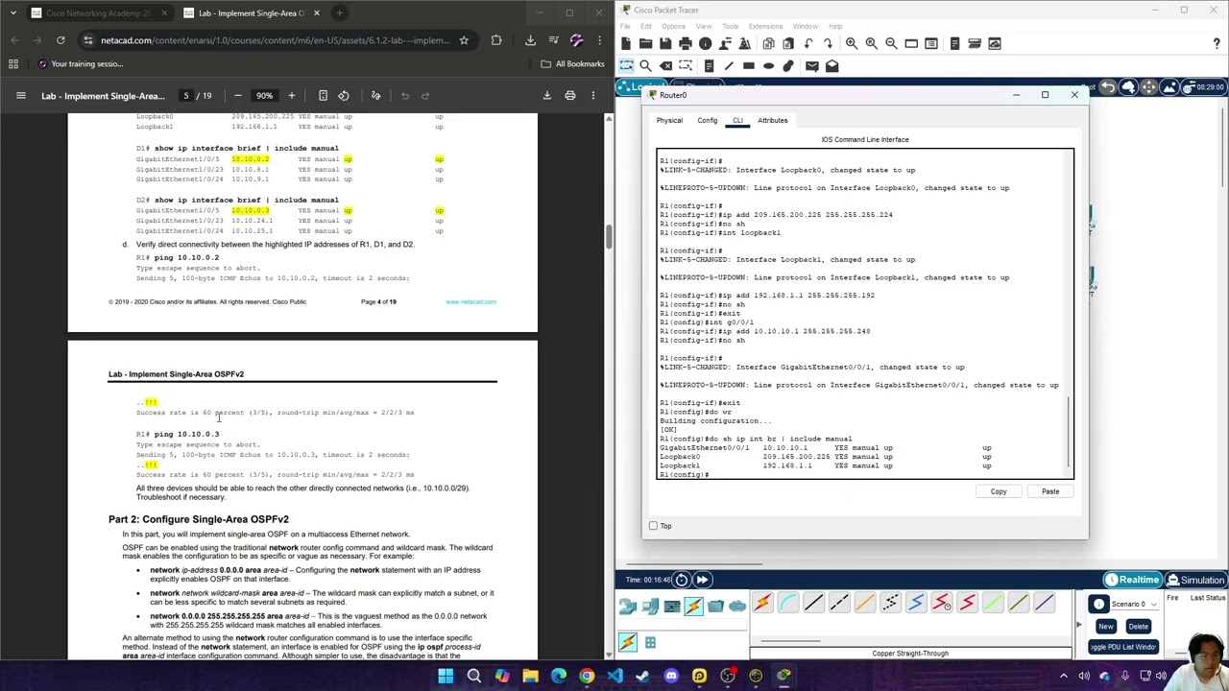Click Print icon in Packet Tracer toolbar
This screenshot has width=1229, height=691.
coord(686,43)
